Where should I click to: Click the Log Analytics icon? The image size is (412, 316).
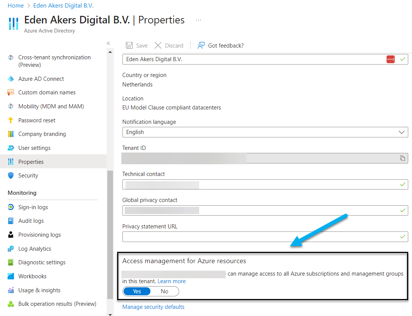tap(11, 248)
